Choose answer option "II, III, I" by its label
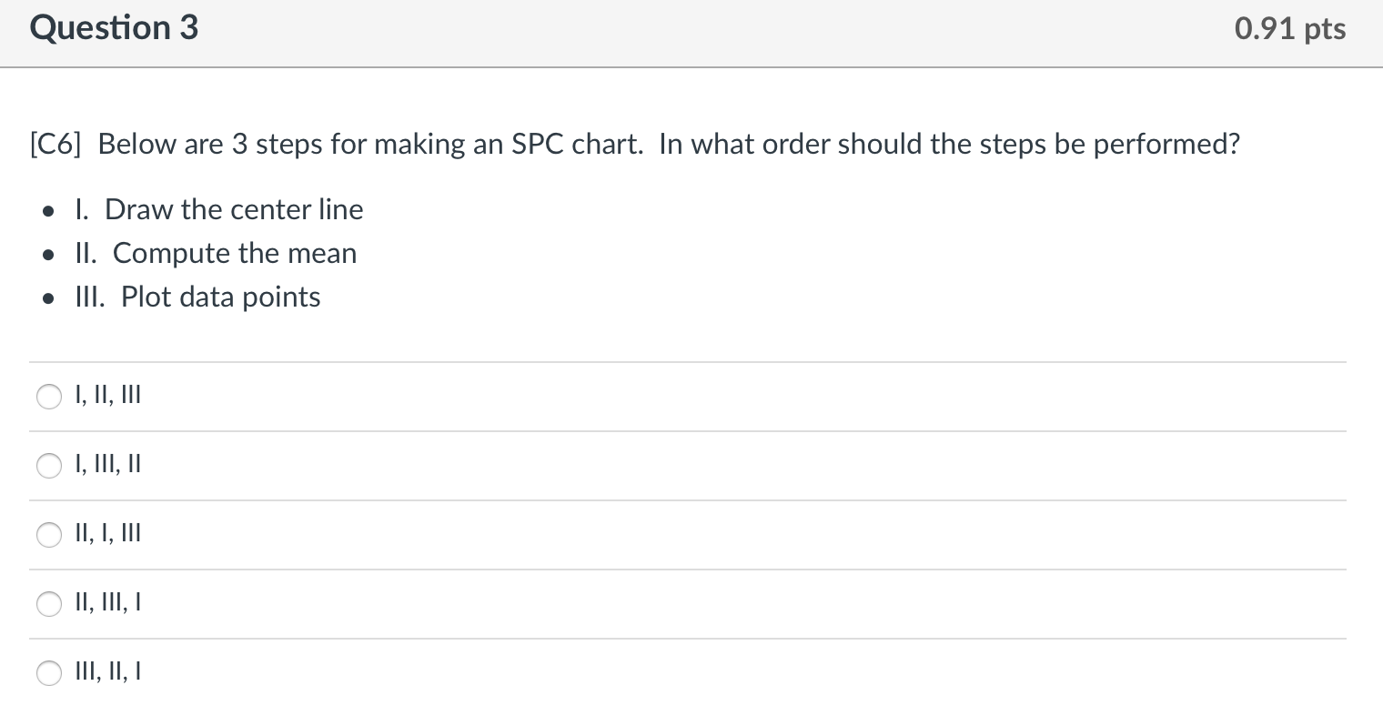Image resolution: width=1383 pixels, height=726 pixels. [107, 602]
